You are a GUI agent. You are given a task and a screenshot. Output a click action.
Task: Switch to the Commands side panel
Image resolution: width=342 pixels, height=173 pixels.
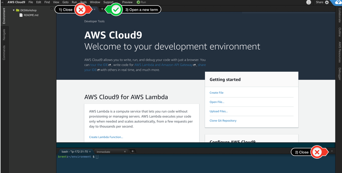pyautogui.click(x=4, y=53)
